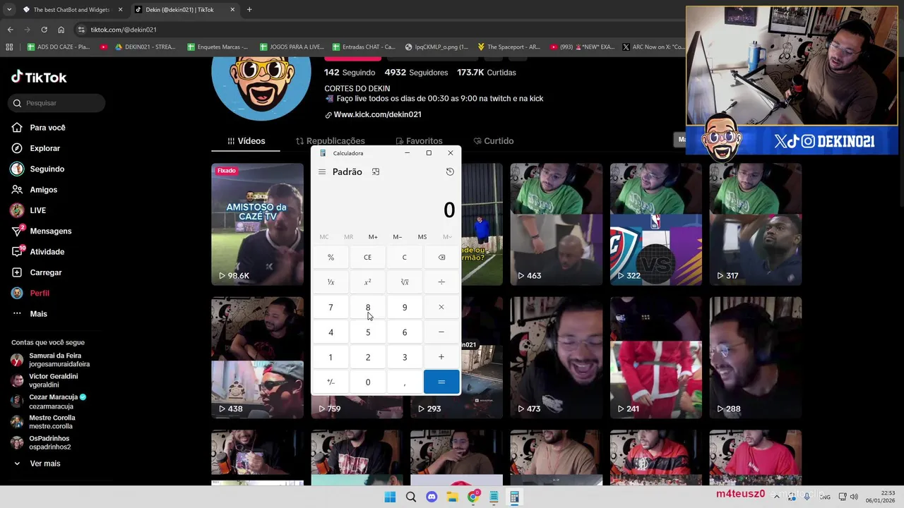Open the tab search dropdown arrow
Viewport: 904px width, 508px height.
tap(8, 10)
